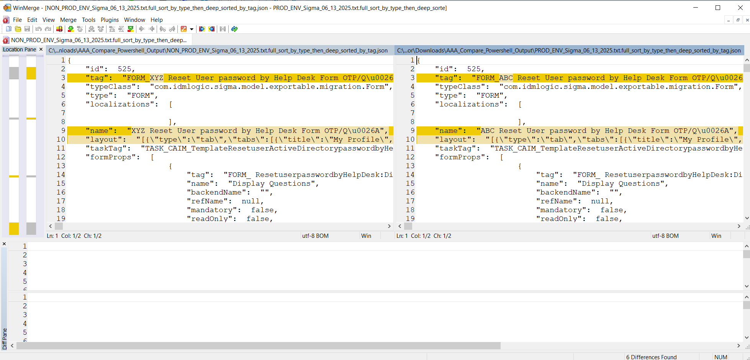This screenshot has height=360, width=750.
Task: Click the Select Line Difference icon
Action: 59,29
